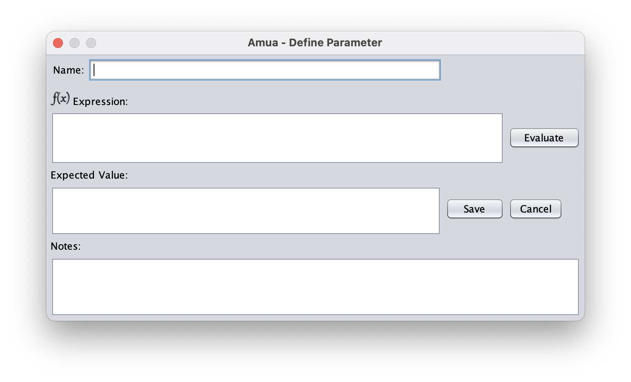The height and width of the screenshot is (382, 631).
Task: Click the Amua - Define Parameter title
Action: [x=315, y=43]
